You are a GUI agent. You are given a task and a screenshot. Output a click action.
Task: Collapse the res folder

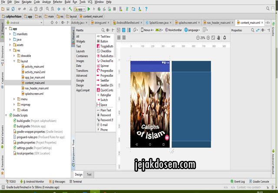pyautogui.click(x=10, y=50)
